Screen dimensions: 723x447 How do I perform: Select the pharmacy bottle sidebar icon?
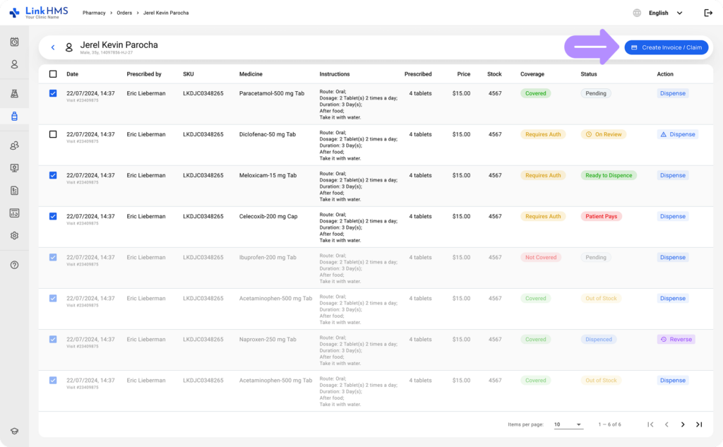(14, 117)
